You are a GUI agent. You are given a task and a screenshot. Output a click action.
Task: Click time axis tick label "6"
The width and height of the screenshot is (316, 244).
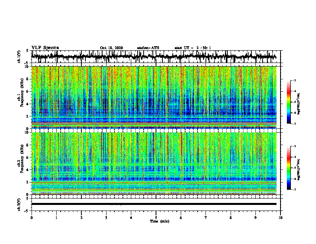coord(181,218)
